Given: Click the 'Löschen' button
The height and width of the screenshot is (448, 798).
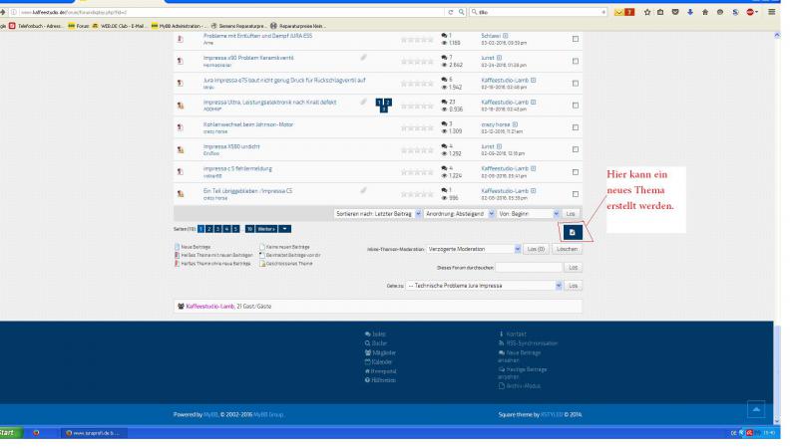Looking at the screenshot, I should [569, 249].
